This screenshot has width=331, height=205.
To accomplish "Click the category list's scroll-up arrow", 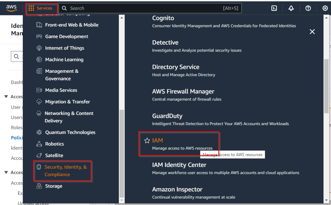I will click(x=122, y=18).
